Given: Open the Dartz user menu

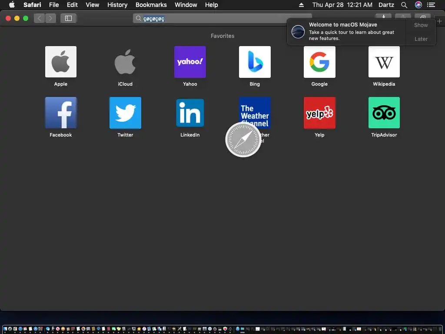Looking at the screenshot, I should 386,5.
